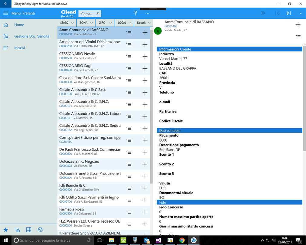Click the detail panel vertical scrollbar
Viewport: 306px width, 245px height.
tap(304, 98)
